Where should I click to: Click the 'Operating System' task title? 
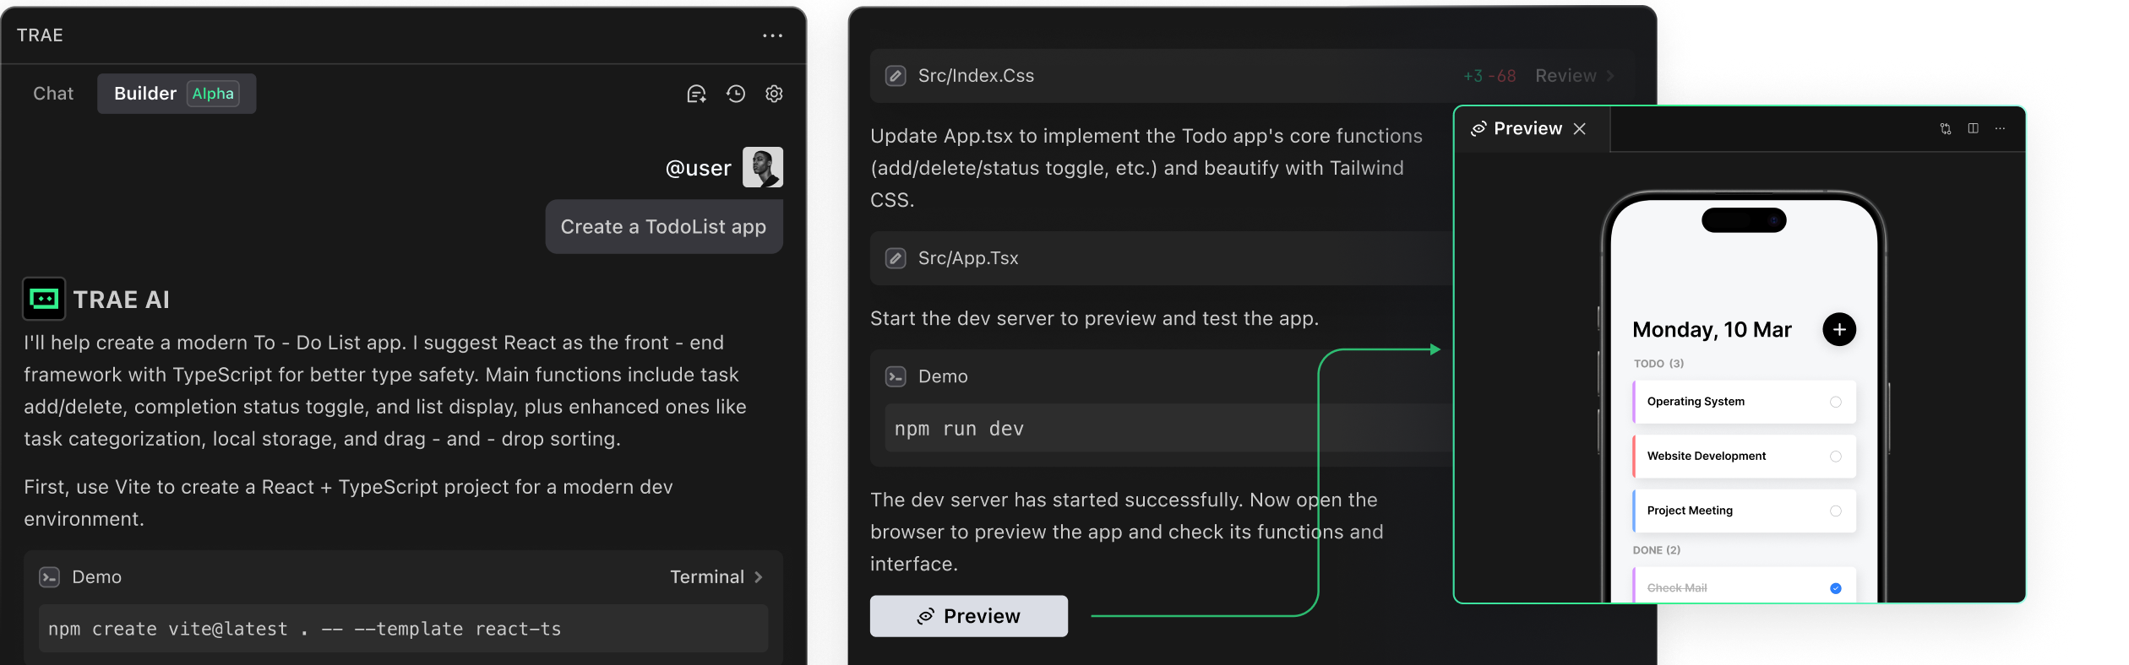(1696, 402)
